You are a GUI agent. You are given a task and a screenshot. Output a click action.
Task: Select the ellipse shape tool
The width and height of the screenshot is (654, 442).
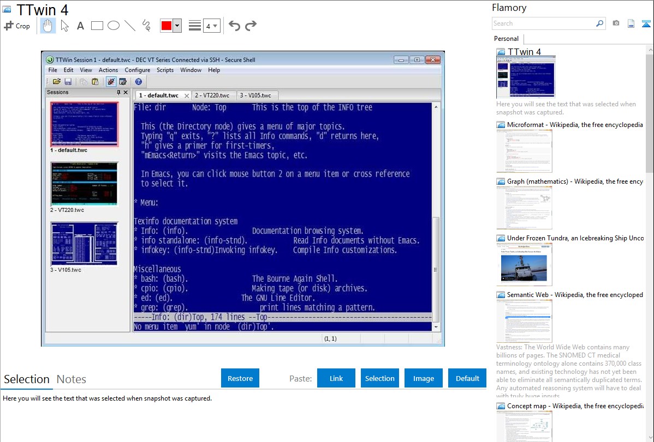113,26
